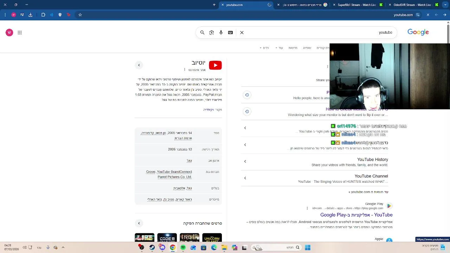Expand the סרטים שהחברה הפיקה section chevron
Viewport: 450px width, 253px height.
pyautogui.click(x=139, y=223)
